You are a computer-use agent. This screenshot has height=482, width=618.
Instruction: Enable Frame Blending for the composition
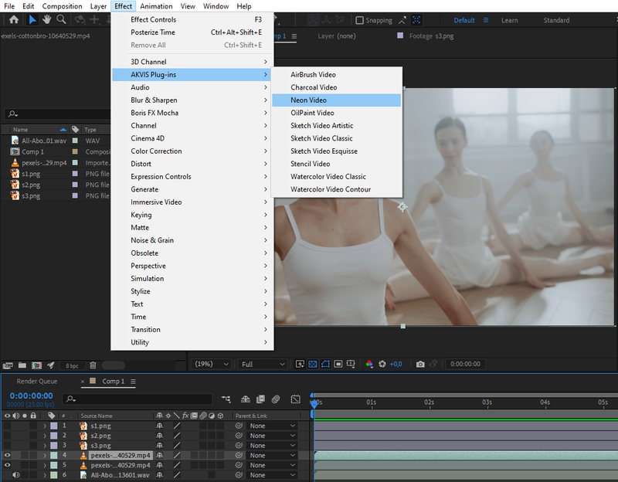260,399
